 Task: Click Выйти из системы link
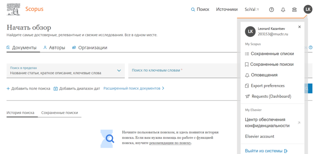coord(266,151)
